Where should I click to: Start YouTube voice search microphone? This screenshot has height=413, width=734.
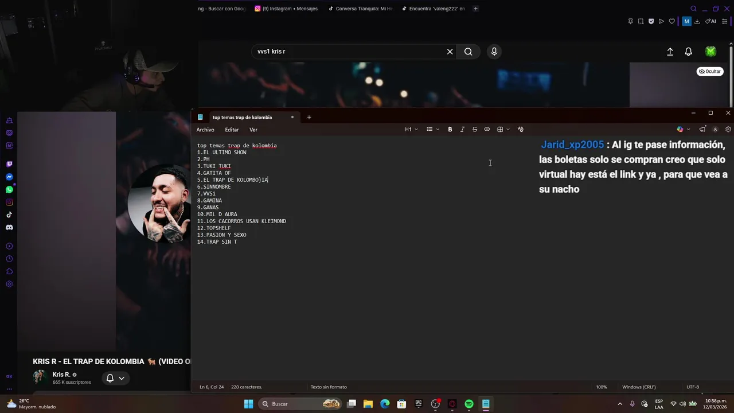pos(494,52)
